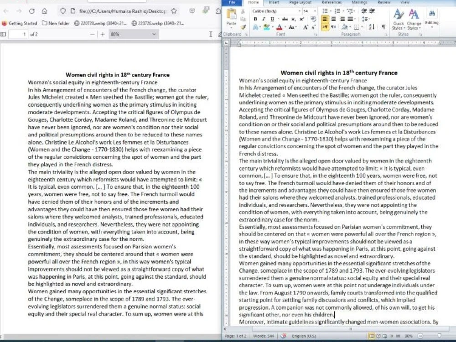This screenshot has width=456, height=342.
Task: Open the Quick Styles gallery
Action: click(398, 19)
